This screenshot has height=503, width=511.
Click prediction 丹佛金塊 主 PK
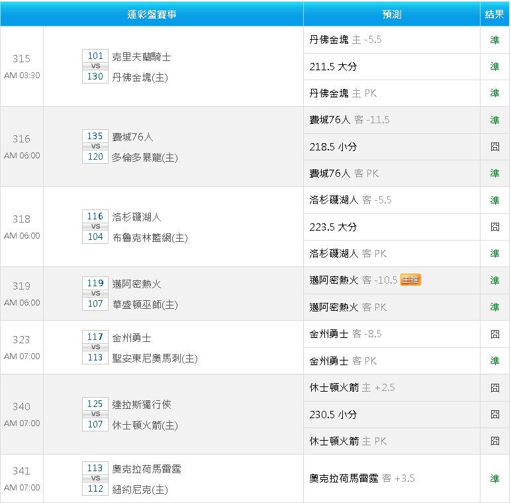pos(343,93)
